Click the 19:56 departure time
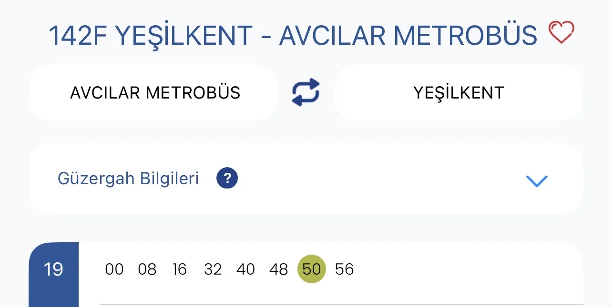This screenshot has height=307, width=612. (x=344, y=269)
